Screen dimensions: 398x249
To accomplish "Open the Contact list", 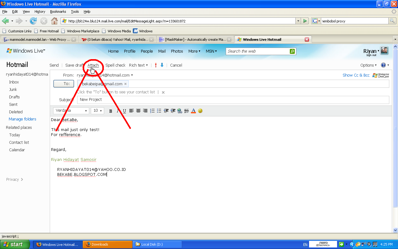I will pyautogui.click(x=19, y=143).
